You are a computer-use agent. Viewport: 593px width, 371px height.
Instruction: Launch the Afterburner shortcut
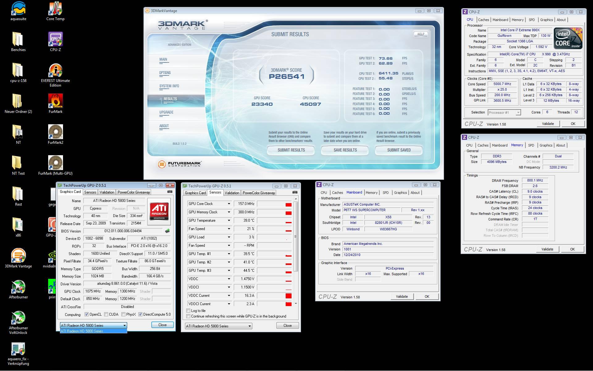(18, 289)
